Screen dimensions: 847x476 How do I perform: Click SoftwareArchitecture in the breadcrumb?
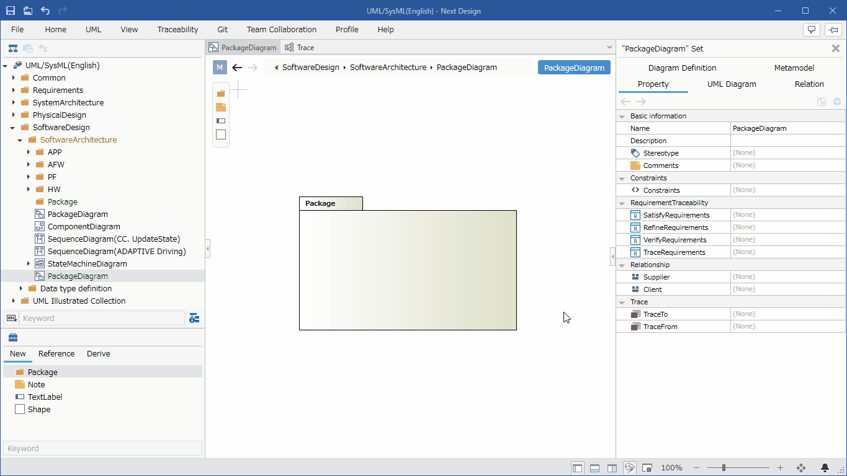click(x=388, y=68)
